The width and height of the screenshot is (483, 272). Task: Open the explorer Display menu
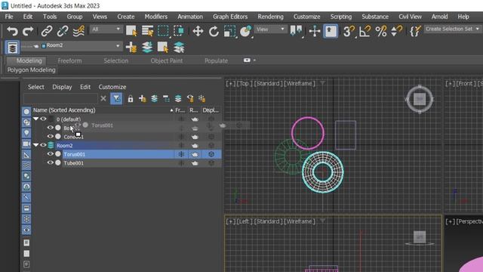[62, 87]
